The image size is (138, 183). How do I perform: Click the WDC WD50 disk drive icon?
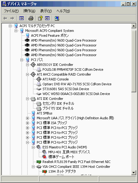[39, 94]
